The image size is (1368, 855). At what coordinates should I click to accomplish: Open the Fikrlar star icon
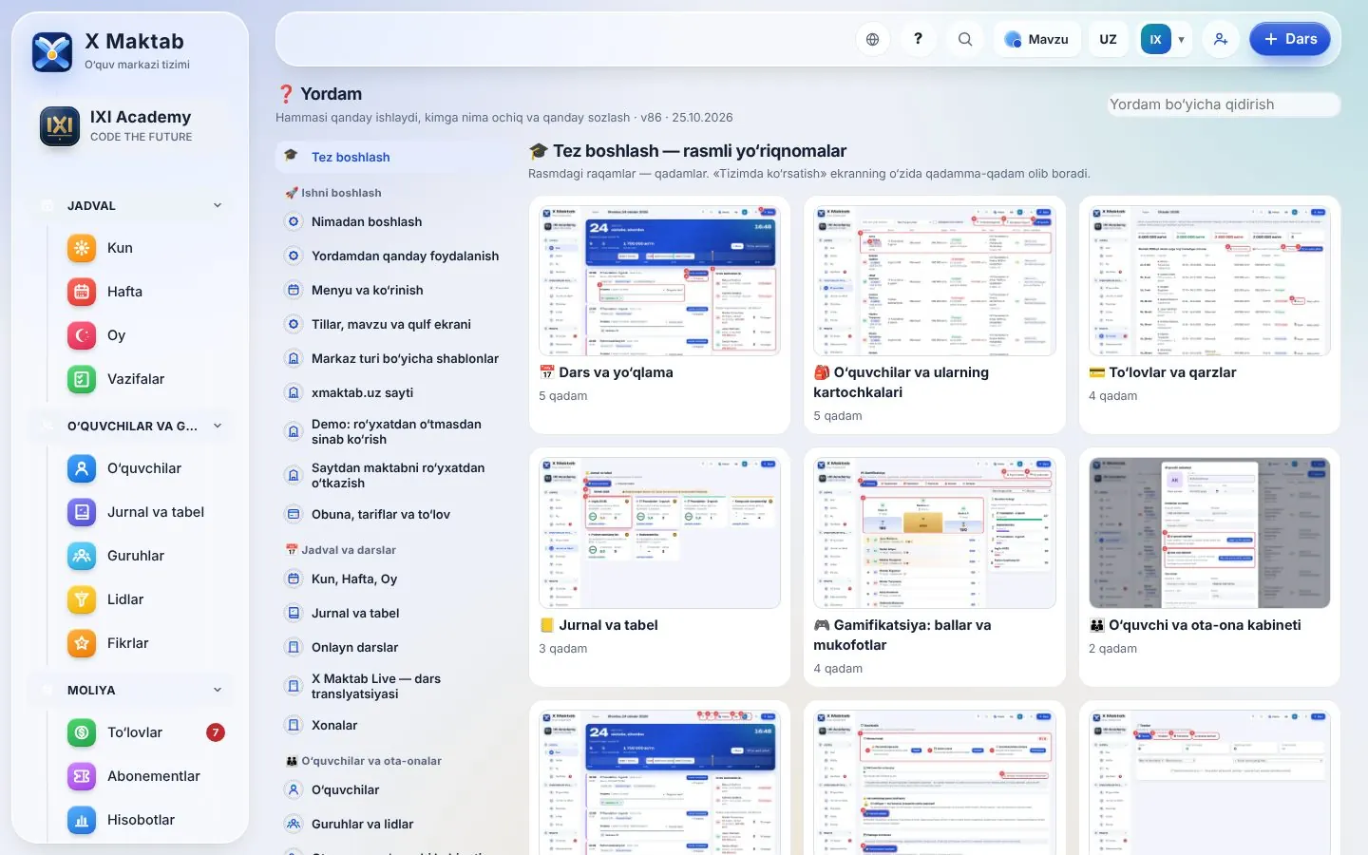tap(82, 643)
